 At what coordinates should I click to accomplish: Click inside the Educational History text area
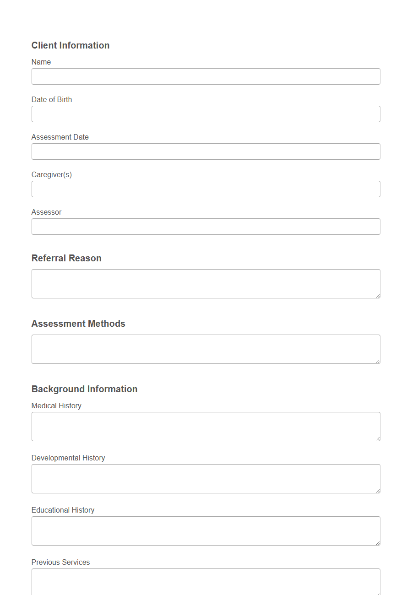[x=206, y=530]
